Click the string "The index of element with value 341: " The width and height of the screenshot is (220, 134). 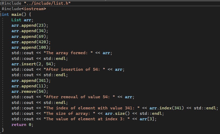click(x=92, y=108)
